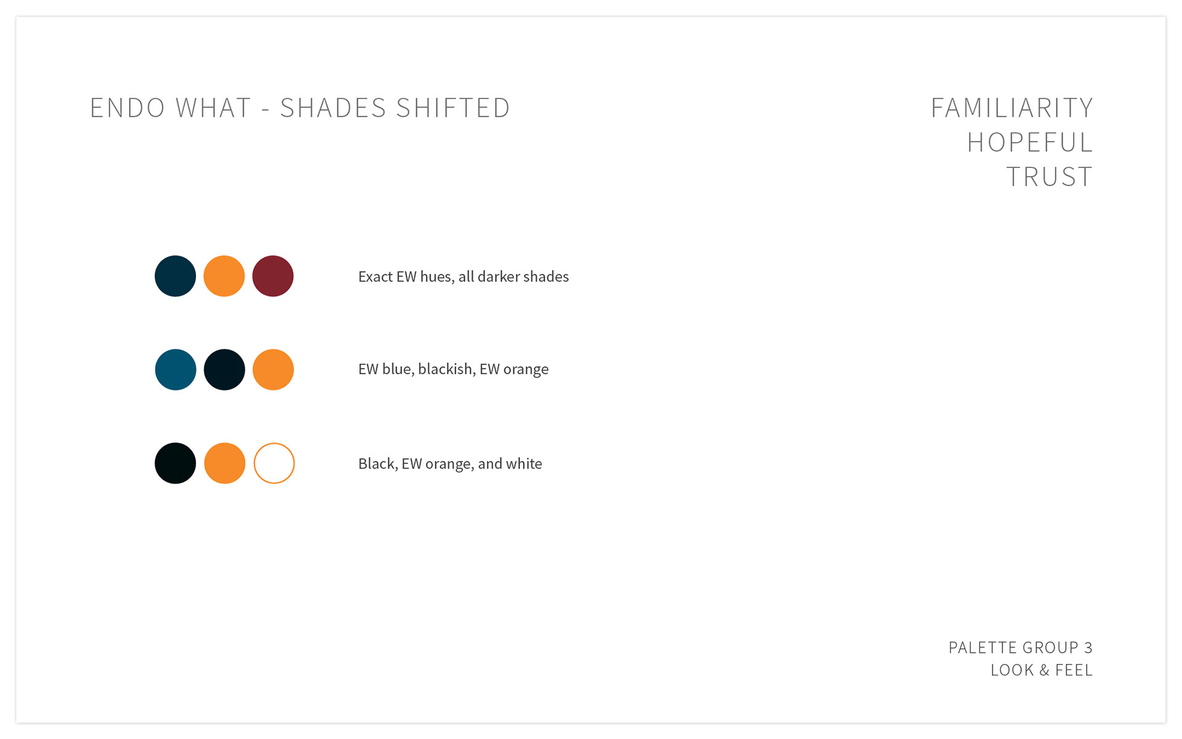Viewport: 1182px width, 739px height.
Task: Select the 'Black, EW orange, and white' caption
Action: pos(450,463)
